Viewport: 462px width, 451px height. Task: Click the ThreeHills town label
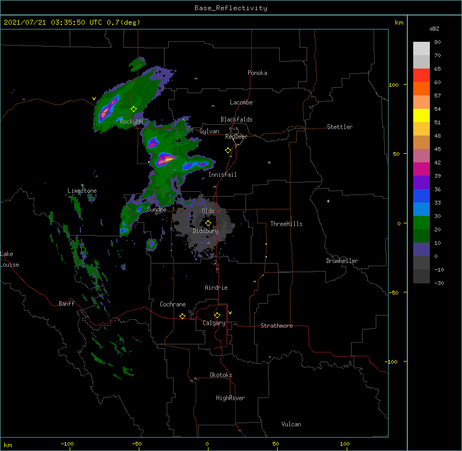286,224
